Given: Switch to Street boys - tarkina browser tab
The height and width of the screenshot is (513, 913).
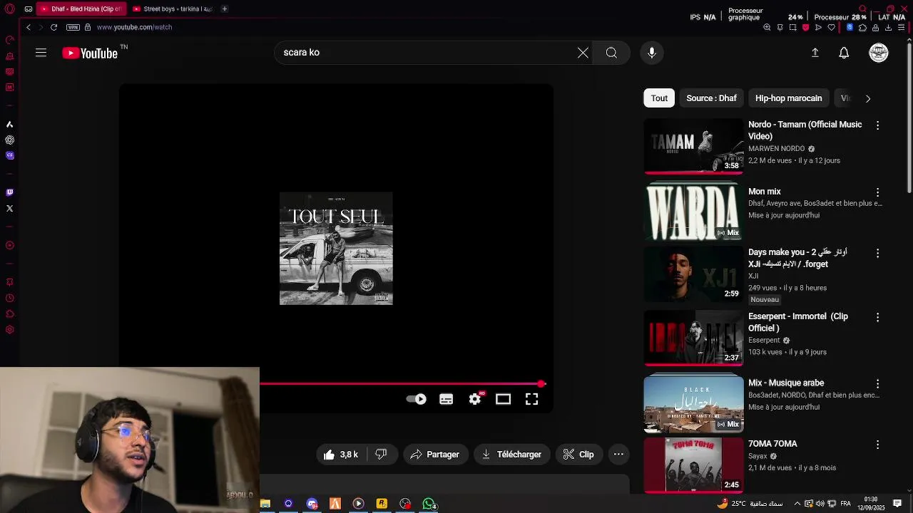Looking at the screenshot, I should 173,9.
